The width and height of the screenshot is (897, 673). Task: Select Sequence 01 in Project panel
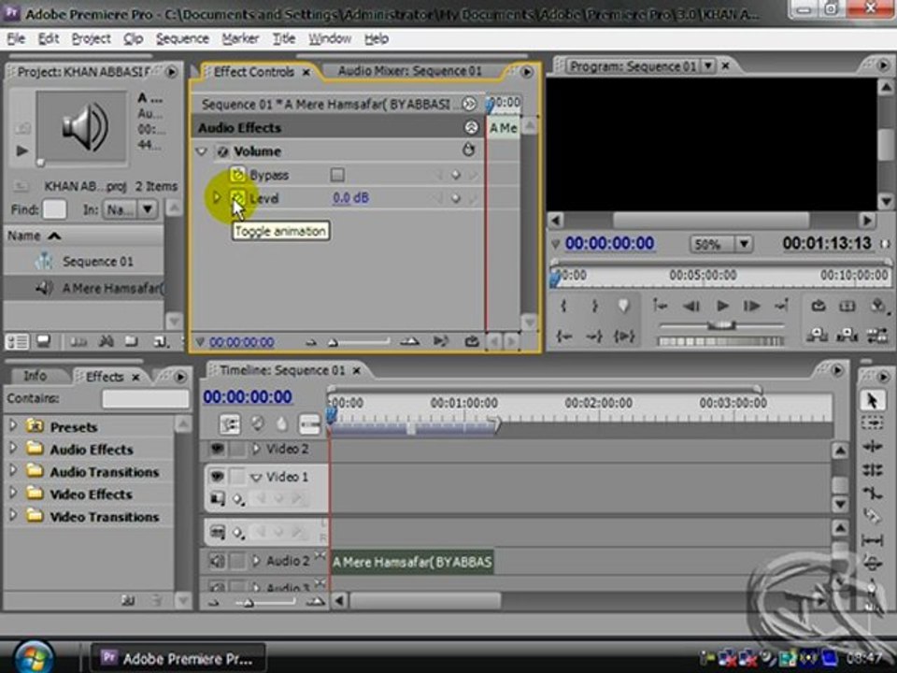pyautogui.click(x=98, y=262)
